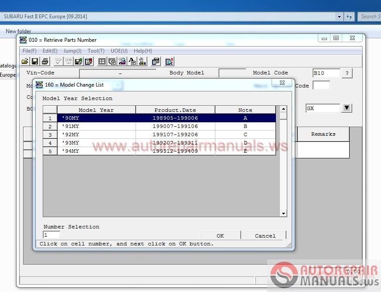The image size is (381, 292).
Task: Click the Model Change List dialog app icon
Action: point(39,85)
